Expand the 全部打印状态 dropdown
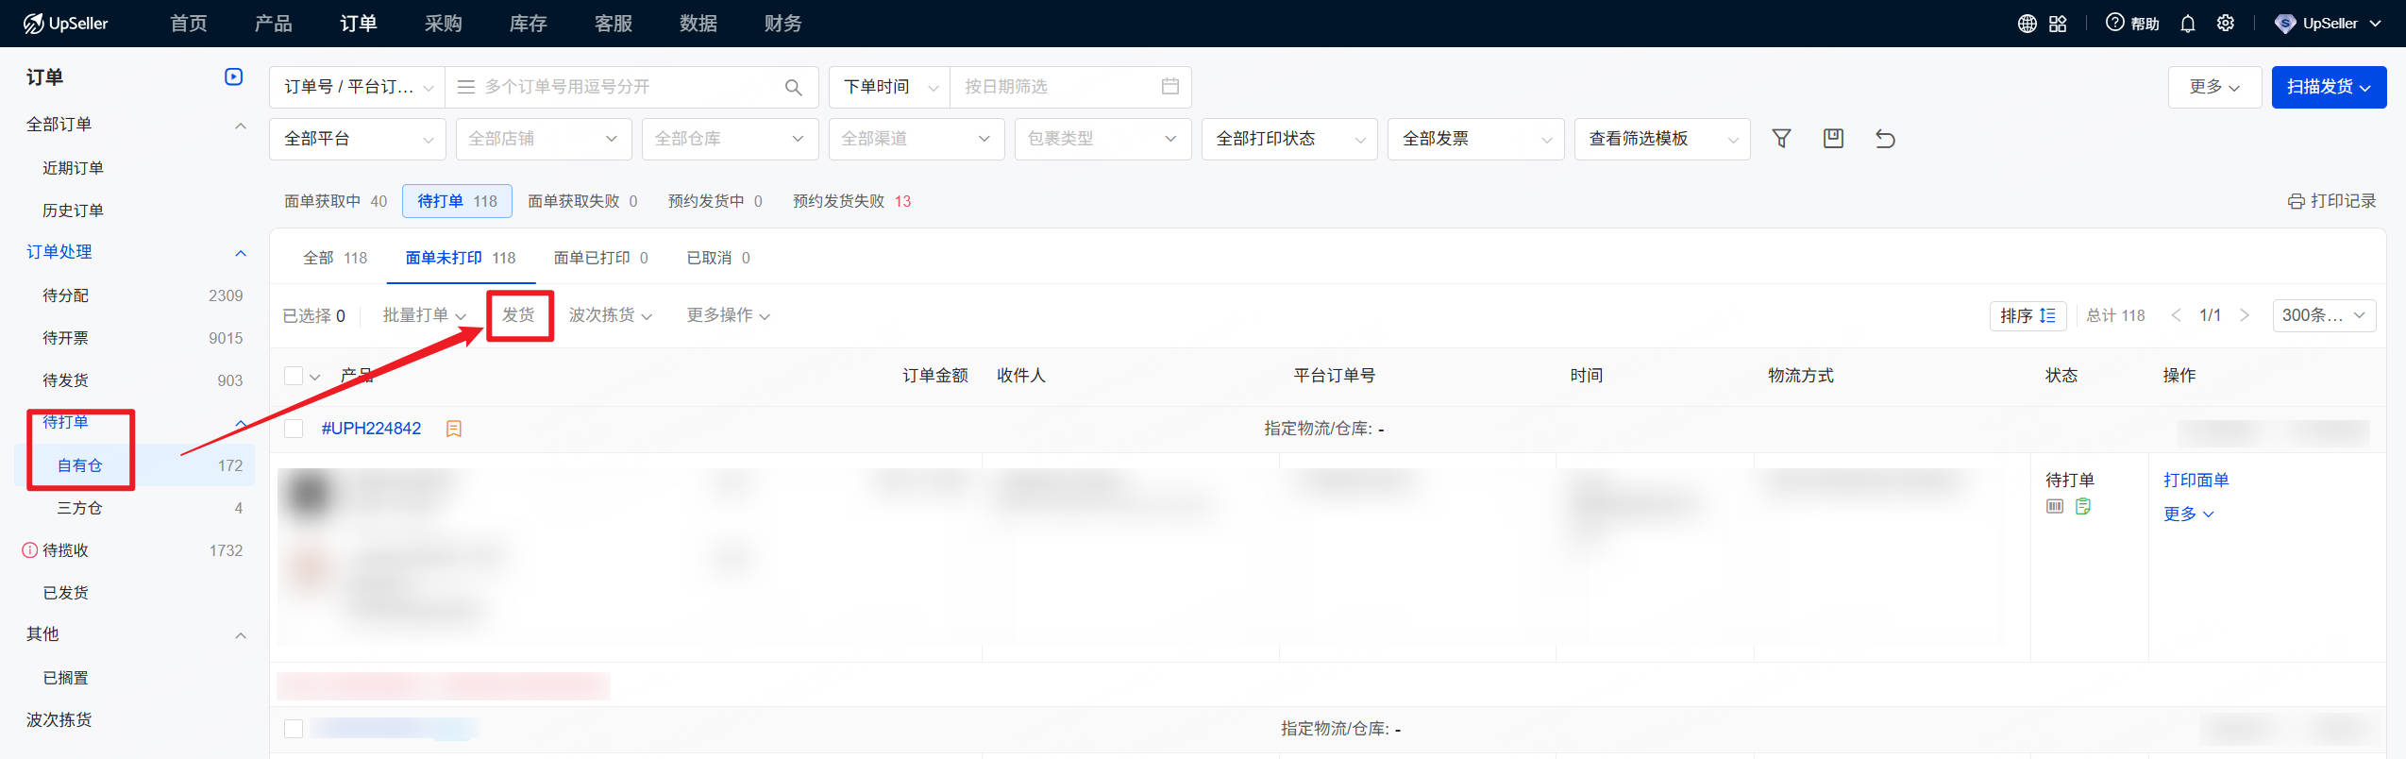The width and height of the screenshot is (2406, 759). point(1288,139)
